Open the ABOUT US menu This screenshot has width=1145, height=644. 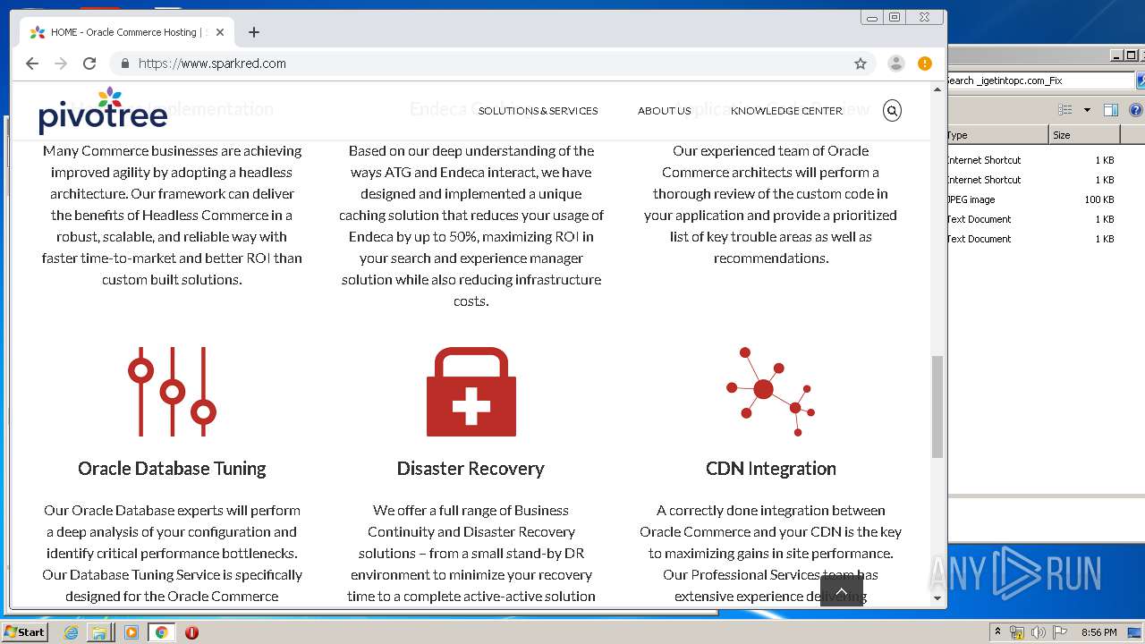pos(664,111)
